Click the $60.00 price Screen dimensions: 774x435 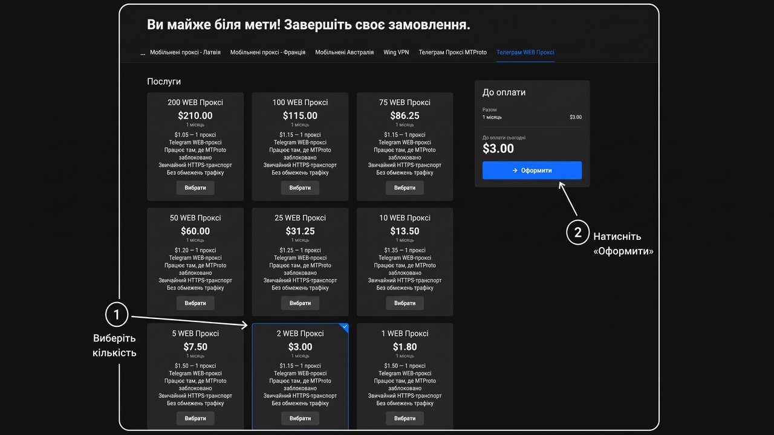[195, 231]
